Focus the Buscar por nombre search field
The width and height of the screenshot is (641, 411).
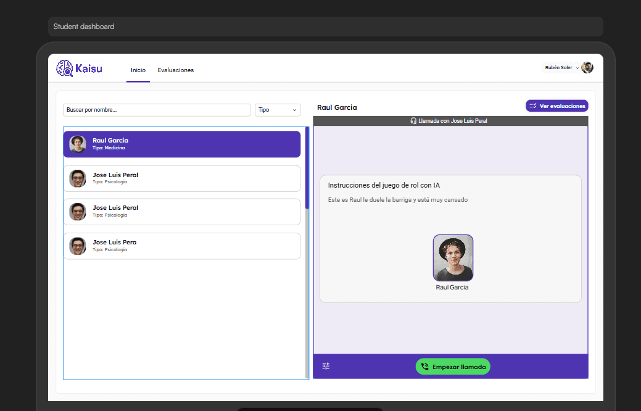pyautogui.click(x=156, y=110)
